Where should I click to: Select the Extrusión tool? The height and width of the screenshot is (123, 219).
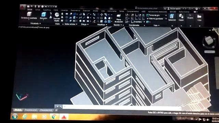[43, 16]
